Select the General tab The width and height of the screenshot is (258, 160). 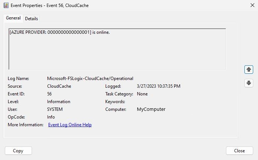tap(13, 18)
